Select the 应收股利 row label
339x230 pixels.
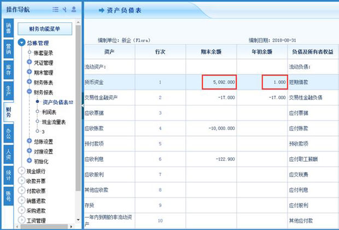(x=94, y=174)
